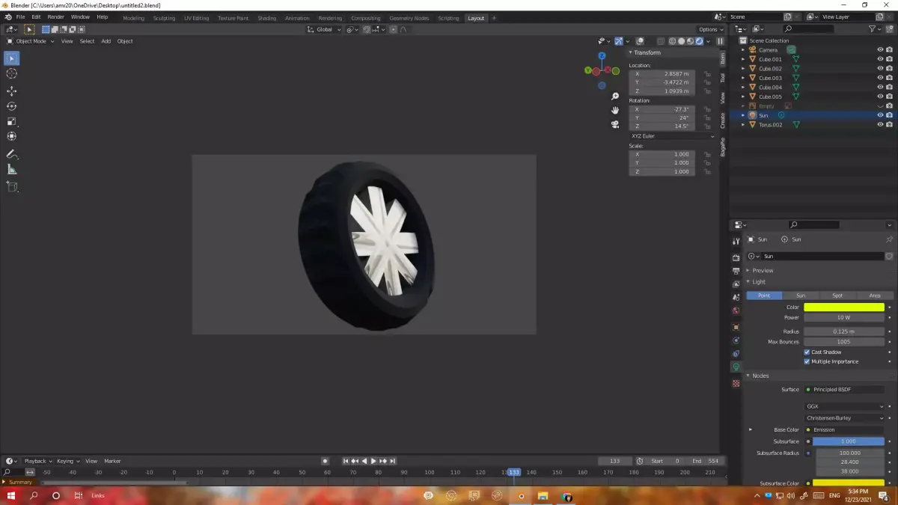898x505 pixels.
Task: Select the Move tool
Action: coord(12,91)
